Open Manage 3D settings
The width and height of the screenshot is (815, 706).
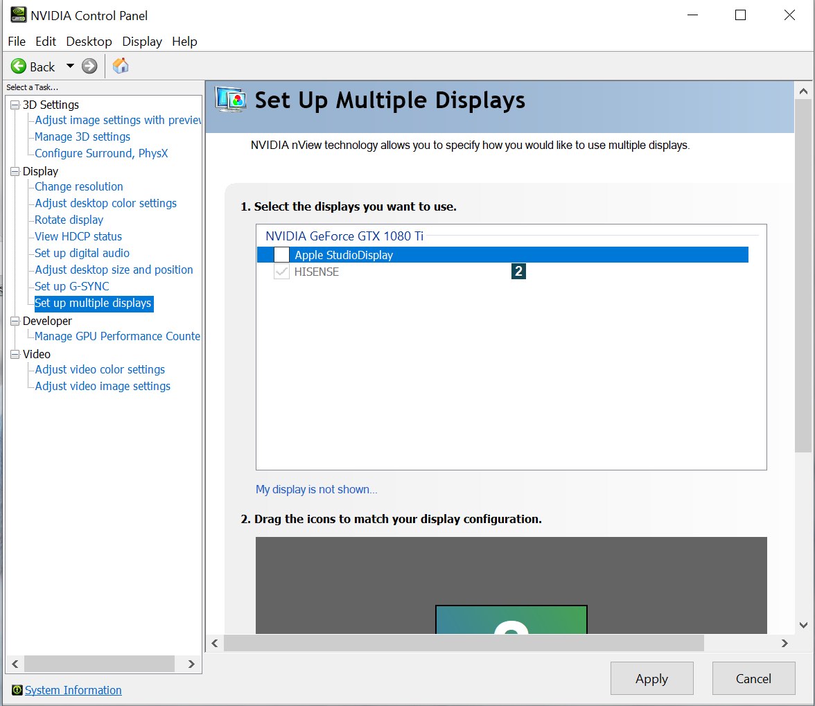82,136
